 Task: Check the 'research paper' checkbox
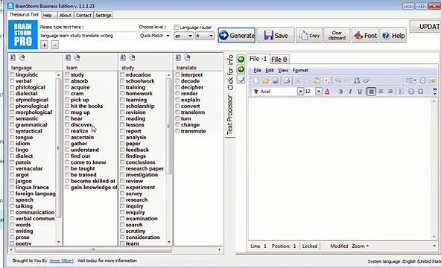coord(122,168)
